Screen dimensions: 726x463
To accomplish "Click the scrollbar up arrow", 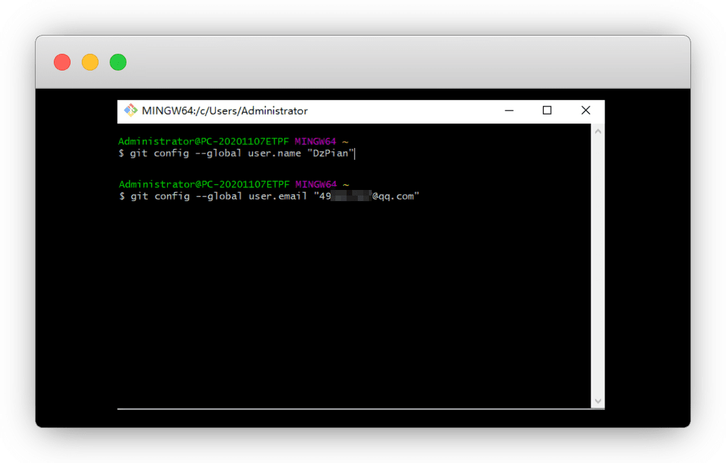I will pyautogui.click(x=597, y=131).
